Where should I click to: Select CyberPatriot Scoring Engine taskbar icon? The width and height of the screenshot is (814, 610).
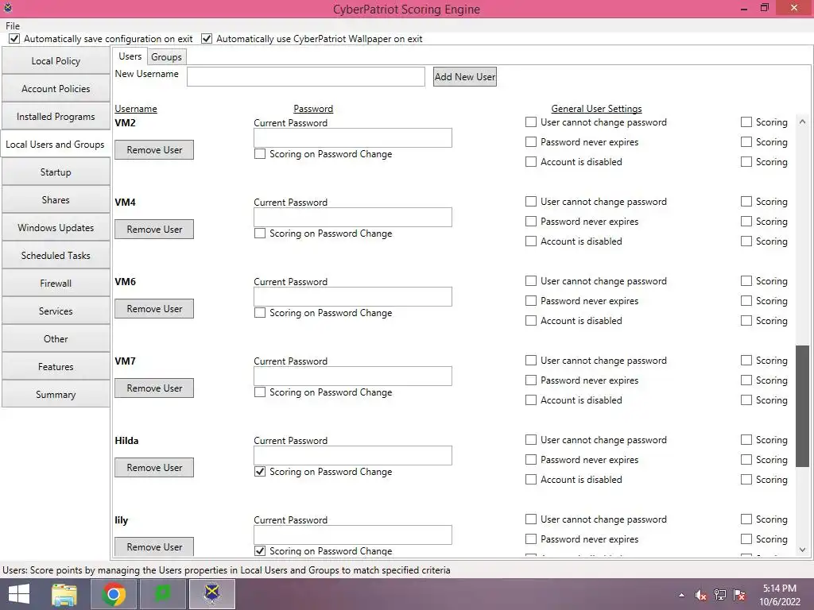(212, 594)
